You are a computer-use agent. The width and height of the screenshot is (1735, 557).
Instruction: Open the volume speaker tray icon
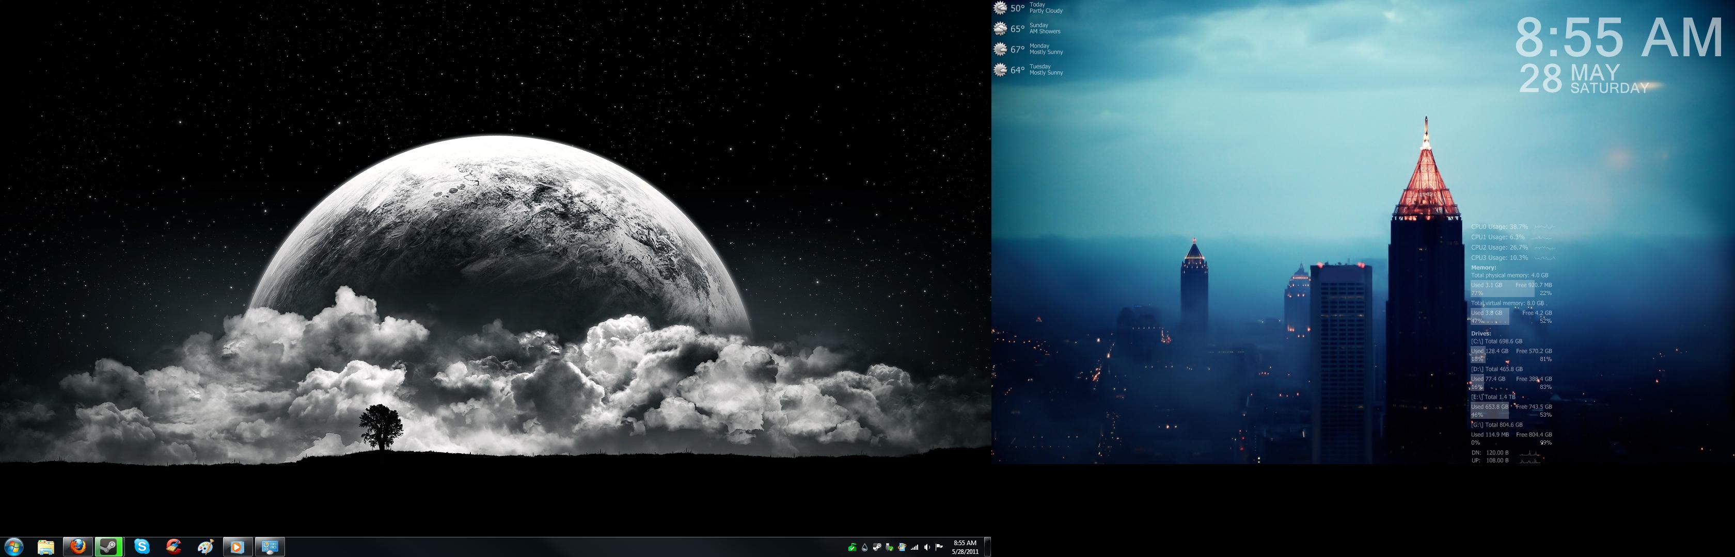point(927,548)
